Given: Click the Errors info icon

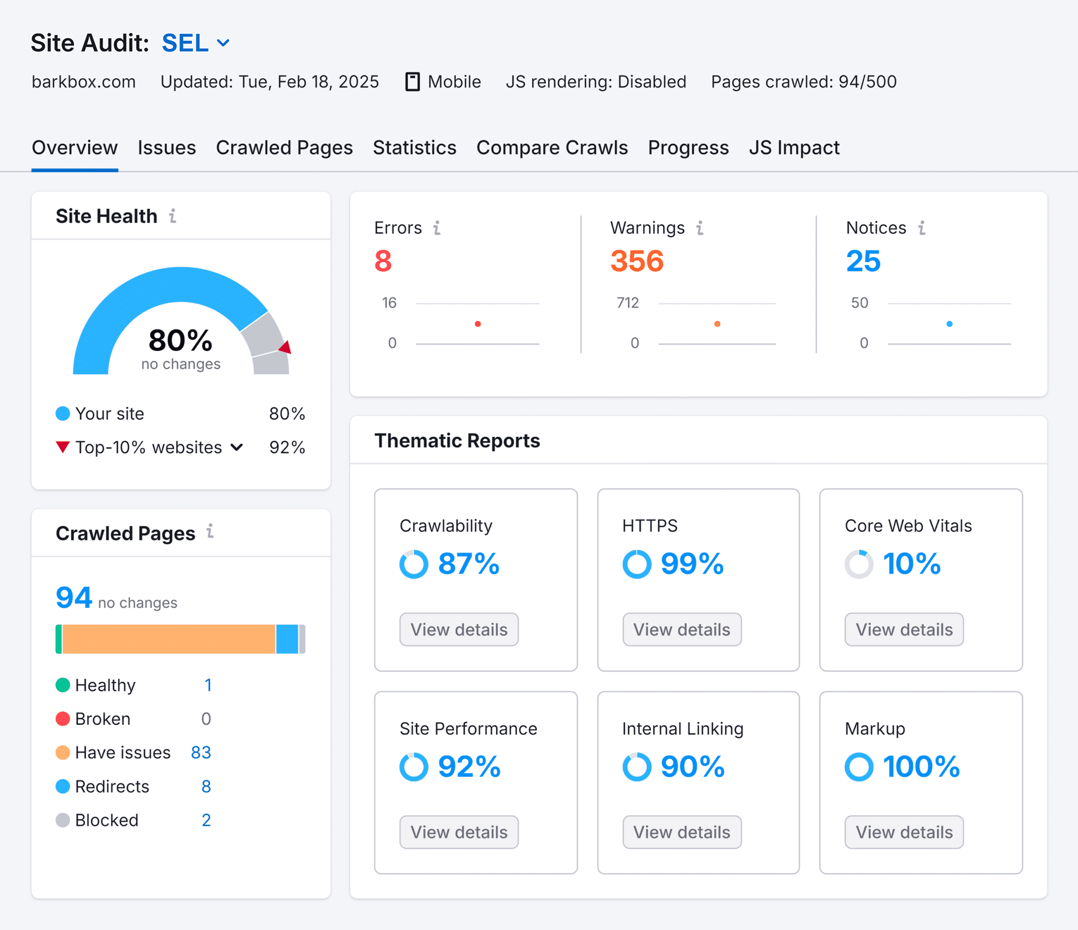Looking at the screenshot, I should pos(437,228).
